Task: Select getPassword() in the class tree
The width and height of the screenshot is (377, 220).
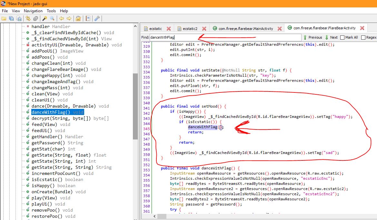Action: (x=45, y=143)
